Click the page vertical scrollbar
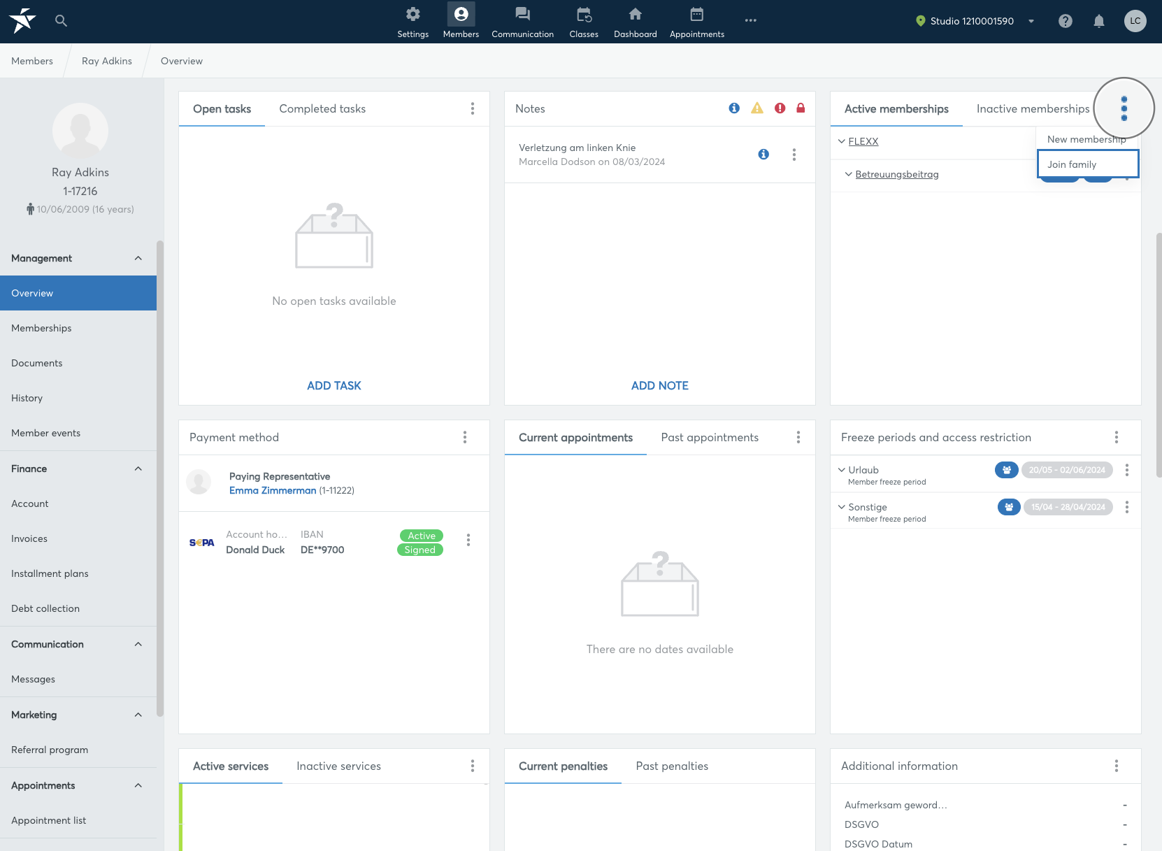The height and width of the screenshot is (851, 1162). point(1159,357)
